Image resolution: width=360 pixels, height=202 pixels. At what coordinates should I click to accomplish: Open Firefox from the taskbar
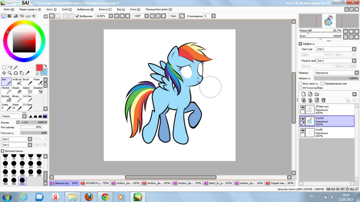[89, 197]
